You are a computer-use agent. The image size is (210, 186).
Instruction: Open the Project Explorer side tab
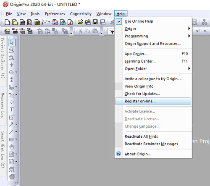pos(3,58)
